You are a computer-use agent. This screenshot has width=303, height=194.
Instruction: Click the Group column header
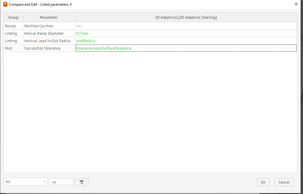pyautogui.click(x=13, y=17)
